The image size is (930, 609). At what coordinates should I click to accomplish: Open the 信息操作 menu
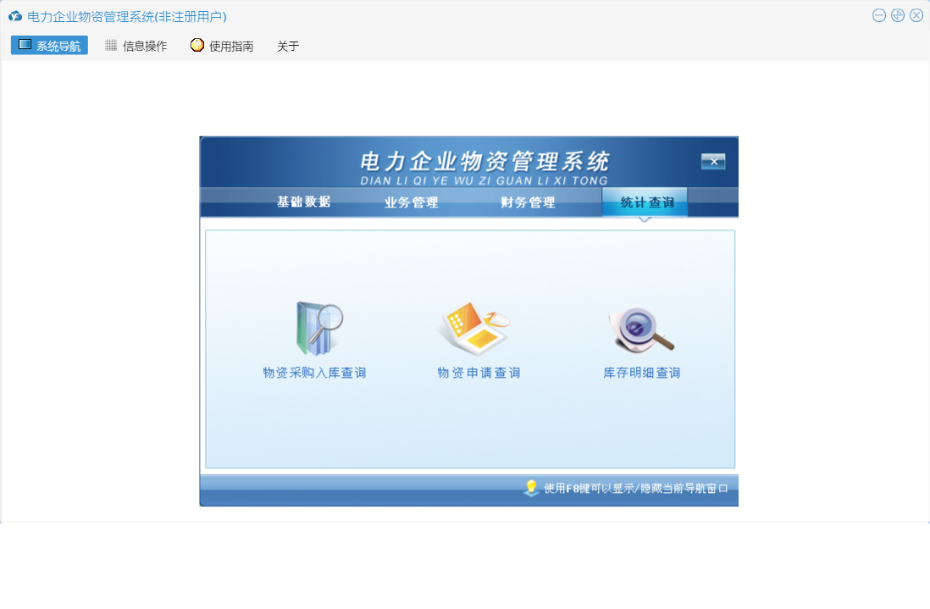(136, 46)
